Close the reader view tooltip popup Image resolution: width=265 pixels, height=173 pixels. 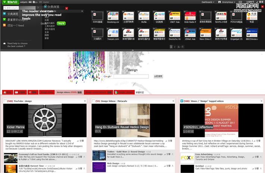tap(66, 8)
